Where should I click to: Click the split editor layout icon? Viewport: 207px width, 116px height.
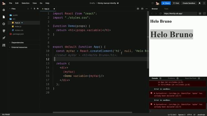tap(138, 9)
